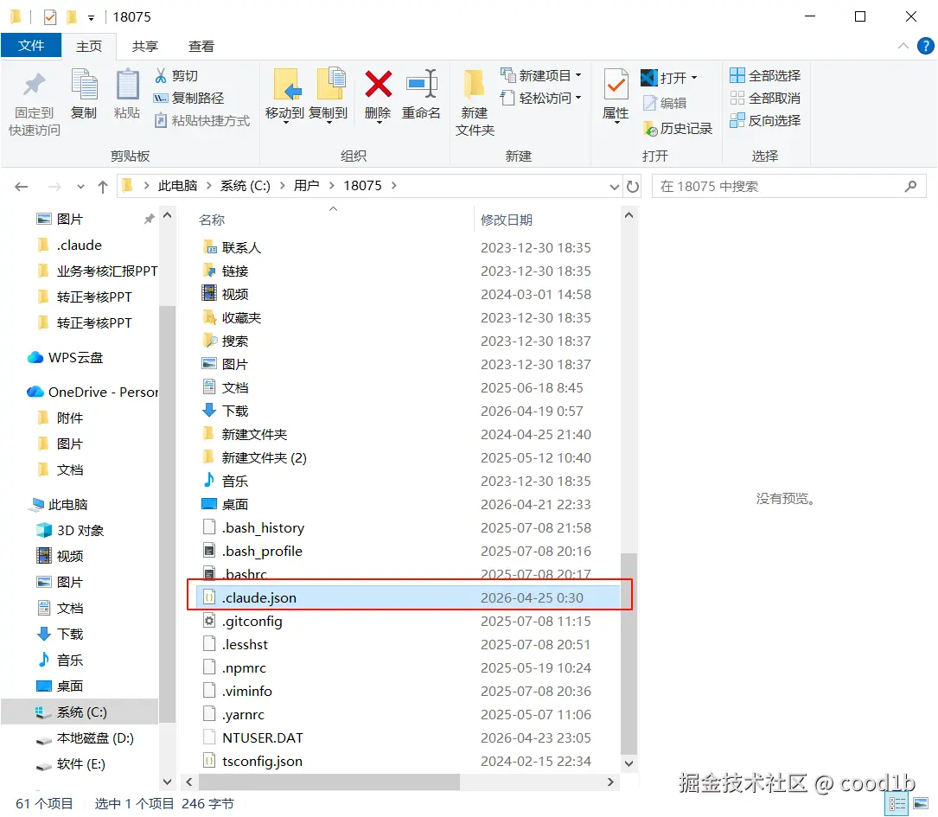Click the Back navigation arrow
Screen dimensions: 938x817
22,187
